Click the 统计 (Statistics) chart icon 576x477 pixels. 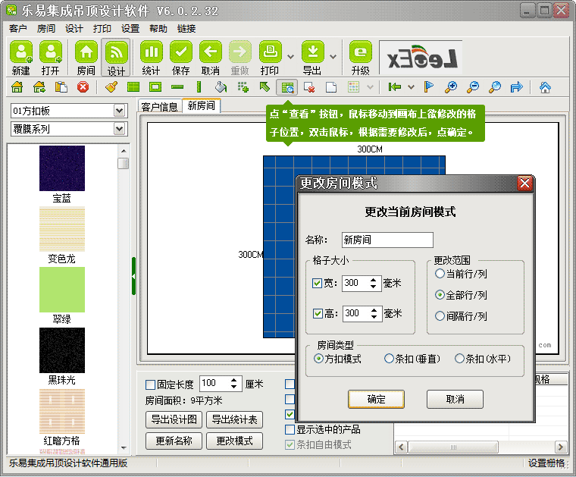coord(152,52)
